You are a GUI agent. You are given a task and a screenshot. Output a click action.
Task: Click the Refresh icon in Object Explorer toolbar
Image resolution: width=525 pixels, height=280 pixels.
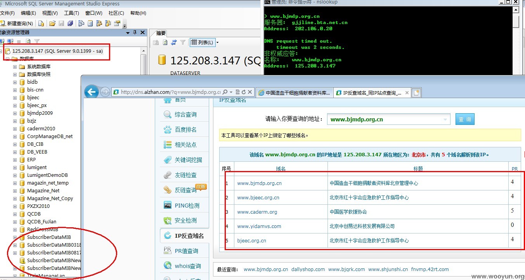28,41
